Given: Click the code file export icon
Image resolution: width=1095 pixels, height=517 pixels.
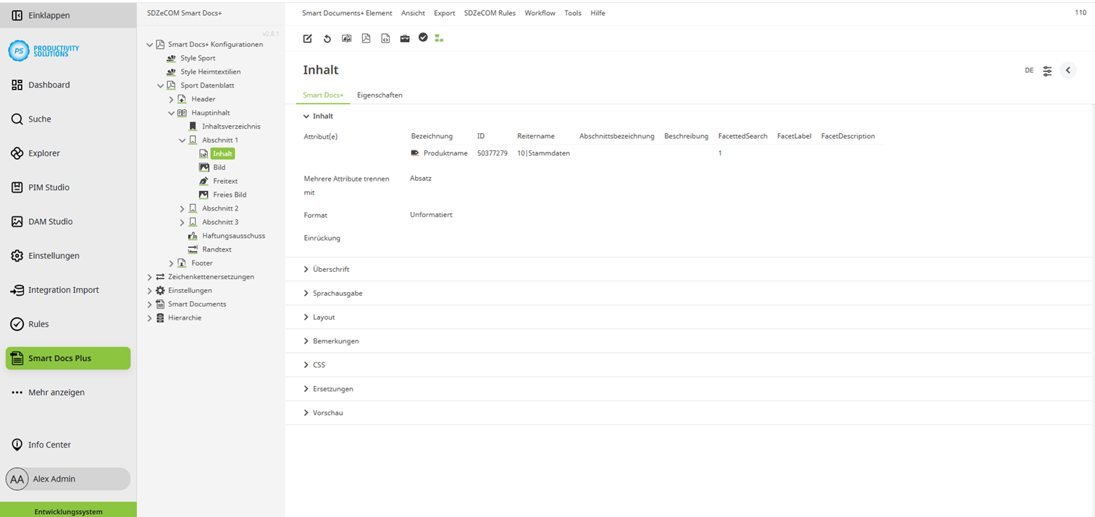Looking at the screenshot, I should coord(385,38).
